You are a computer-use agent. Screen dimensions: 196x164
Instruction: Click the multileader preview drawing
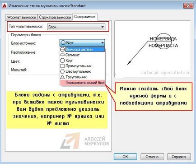[x=153, y=49]
